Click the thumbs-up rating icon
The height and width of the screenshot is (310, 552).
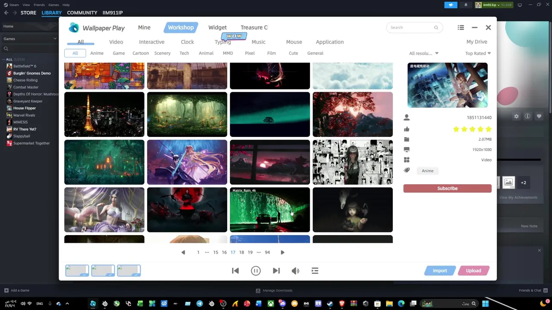(x=407, y=129)
